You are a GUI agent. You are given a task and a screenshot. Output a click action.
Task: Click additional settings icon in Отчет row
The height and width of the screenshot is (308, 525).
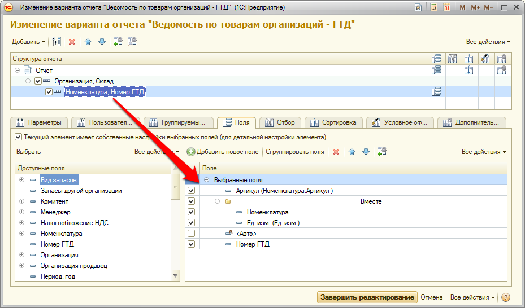click(502, 70)
